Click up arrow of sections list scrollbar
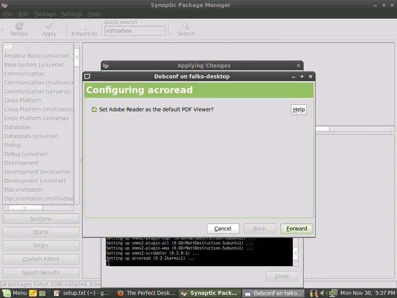This screenshot has width=397, height=298. [x=77, y=46]
